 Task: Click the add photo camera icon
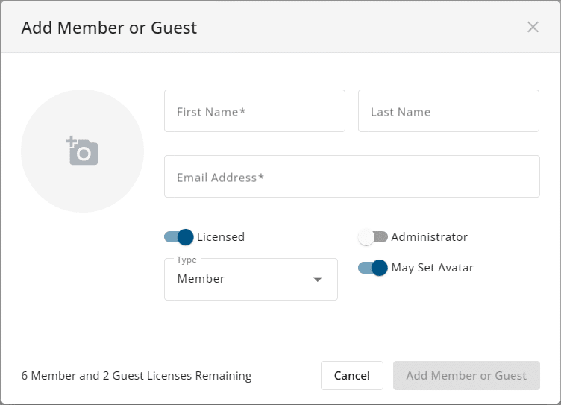click(82, 151)
